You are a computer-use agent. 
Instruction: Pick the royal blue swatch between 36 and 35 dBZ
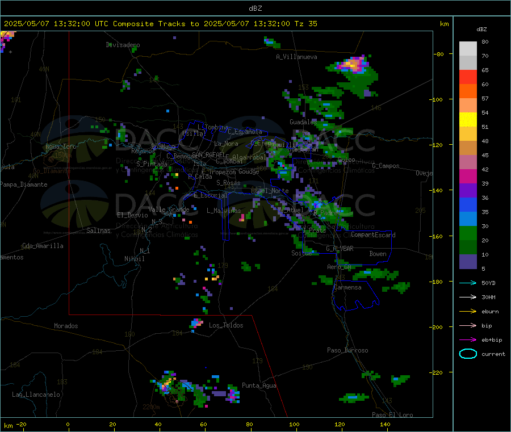tap(468, 204)
